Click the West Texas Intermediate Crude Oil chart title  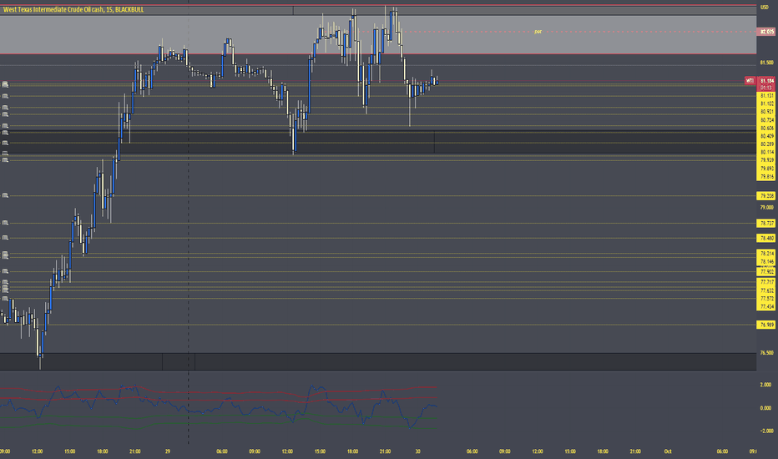click(x=73, y=9)
